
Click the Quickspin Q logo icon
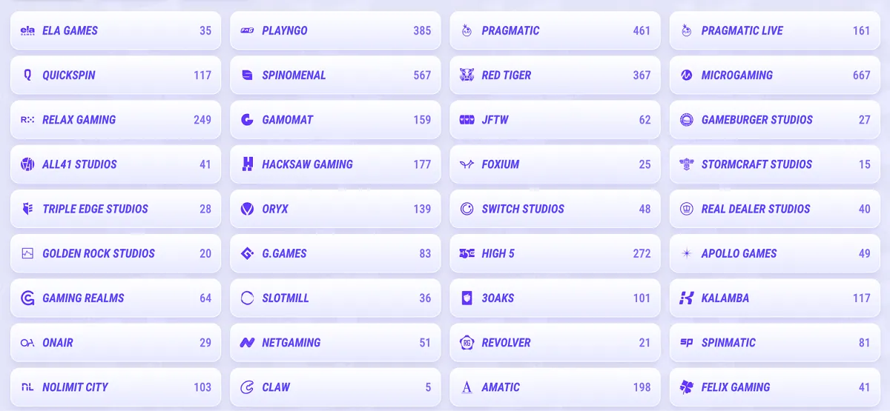tap(27, 75)
